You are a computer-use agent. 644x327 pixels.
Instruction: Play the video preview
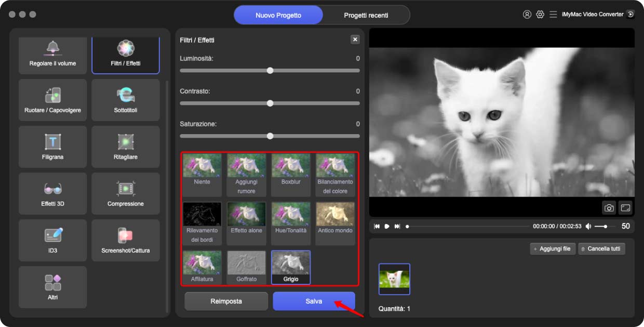pyautogui.click(x=387, y=227)
